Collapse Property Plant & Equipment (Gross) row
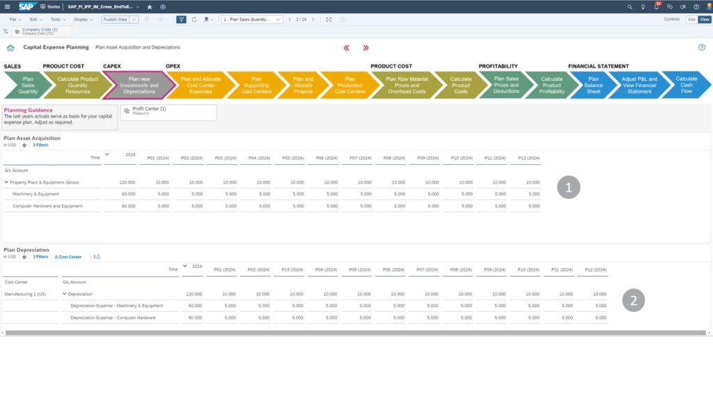 [6, 182]
